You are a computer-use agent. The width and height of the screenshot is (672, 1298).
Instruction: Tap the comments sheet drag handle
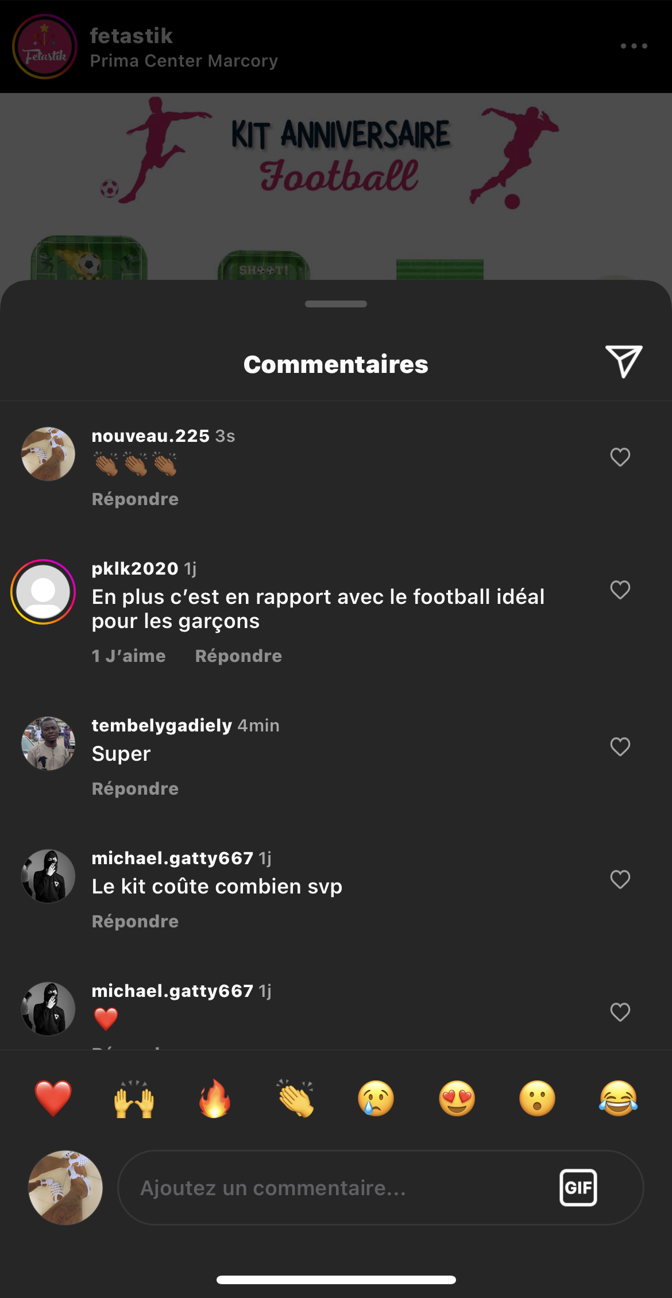[x=336, y=304]
